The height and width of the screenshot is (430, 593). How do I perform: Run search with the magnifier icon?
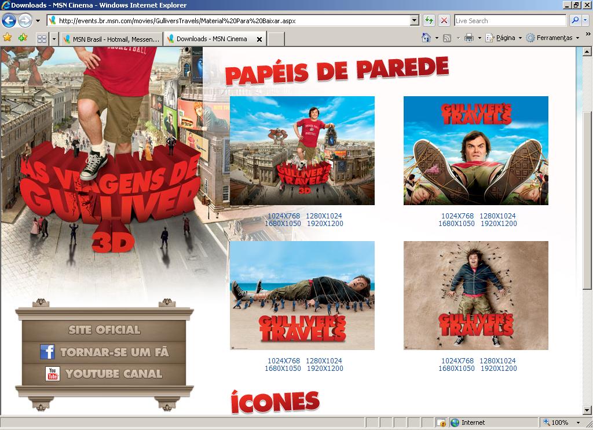click(x=575, y=20)
